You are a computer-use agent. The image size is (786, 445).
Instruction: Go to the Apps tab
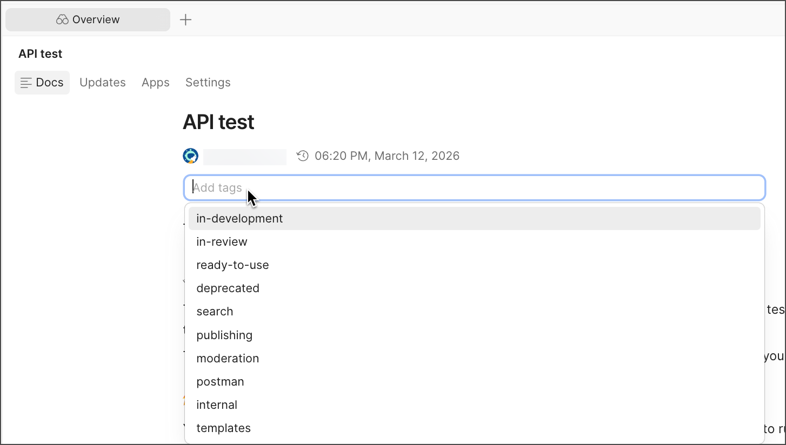click(x=155, y=83)
